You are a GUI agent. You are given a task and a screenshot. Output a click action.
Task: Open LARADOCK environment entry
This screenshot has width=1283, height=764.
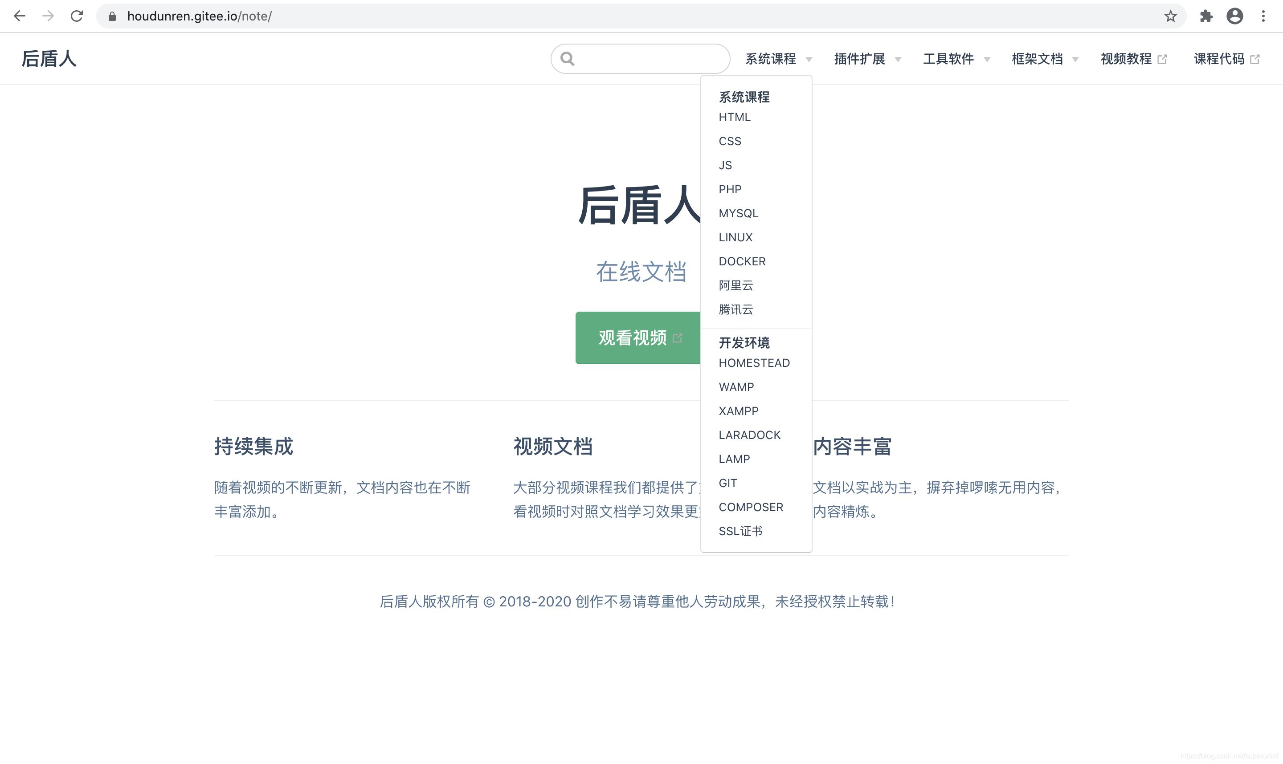(x=749, y=435)
